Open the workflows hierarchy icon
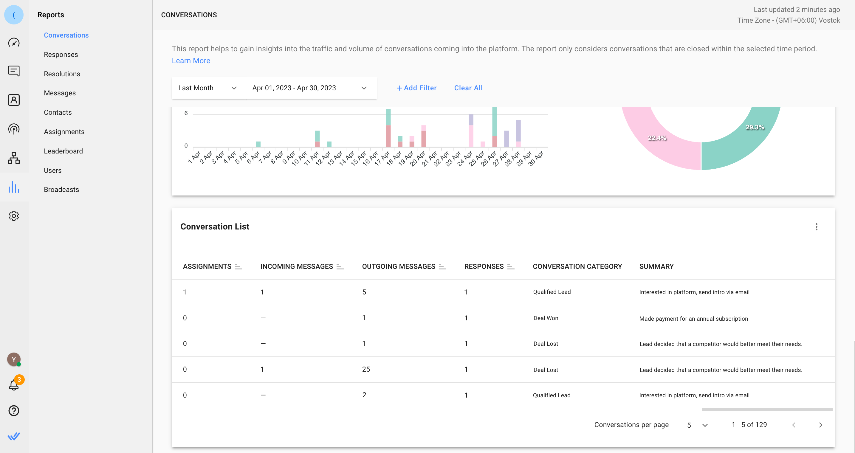Screen dimensions: 855x453 14,158
